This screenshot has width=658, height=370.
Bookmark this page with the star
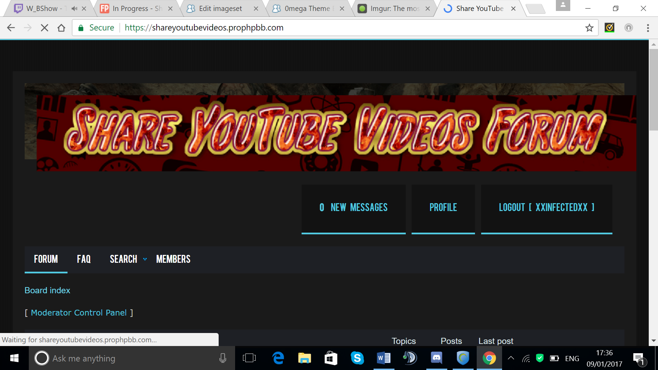589,28
